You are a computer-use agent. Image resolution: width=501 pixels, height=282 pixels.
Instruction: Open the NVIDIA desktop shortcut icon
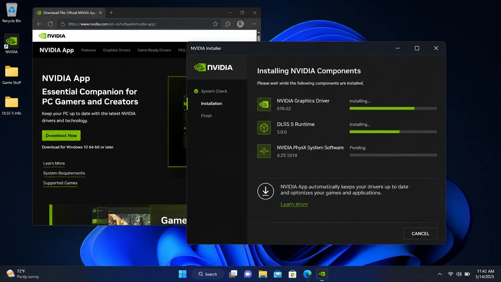tap(11, 44)
